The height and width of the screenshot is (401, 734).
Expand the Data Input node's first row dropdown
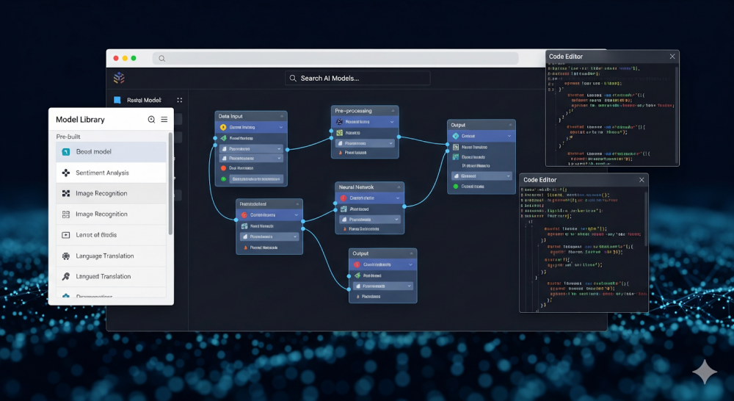[x=281, y=127]
